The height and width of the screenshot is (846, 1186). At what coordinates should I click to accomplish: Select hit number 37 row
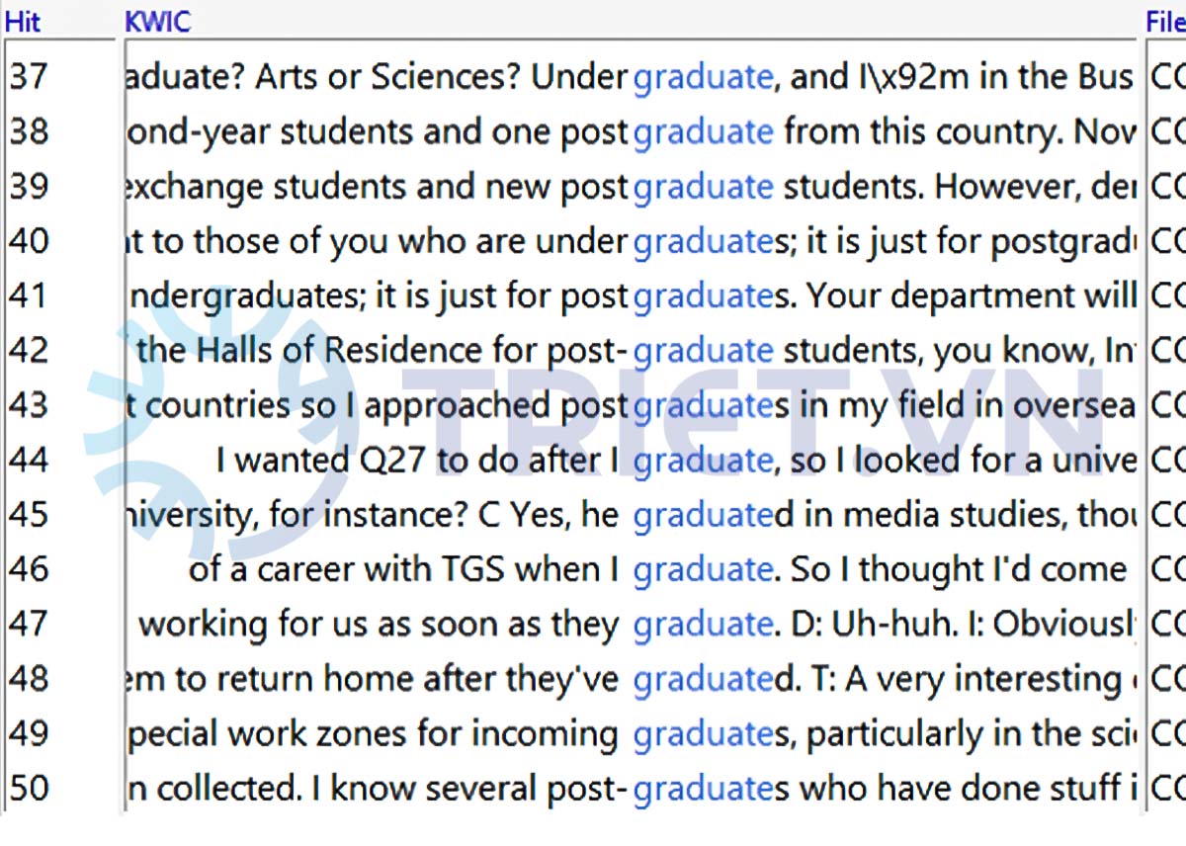pos(30,76)
